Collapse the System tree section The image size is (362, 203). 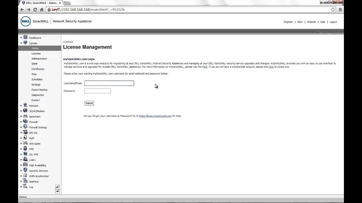click(x=21, y=43)
